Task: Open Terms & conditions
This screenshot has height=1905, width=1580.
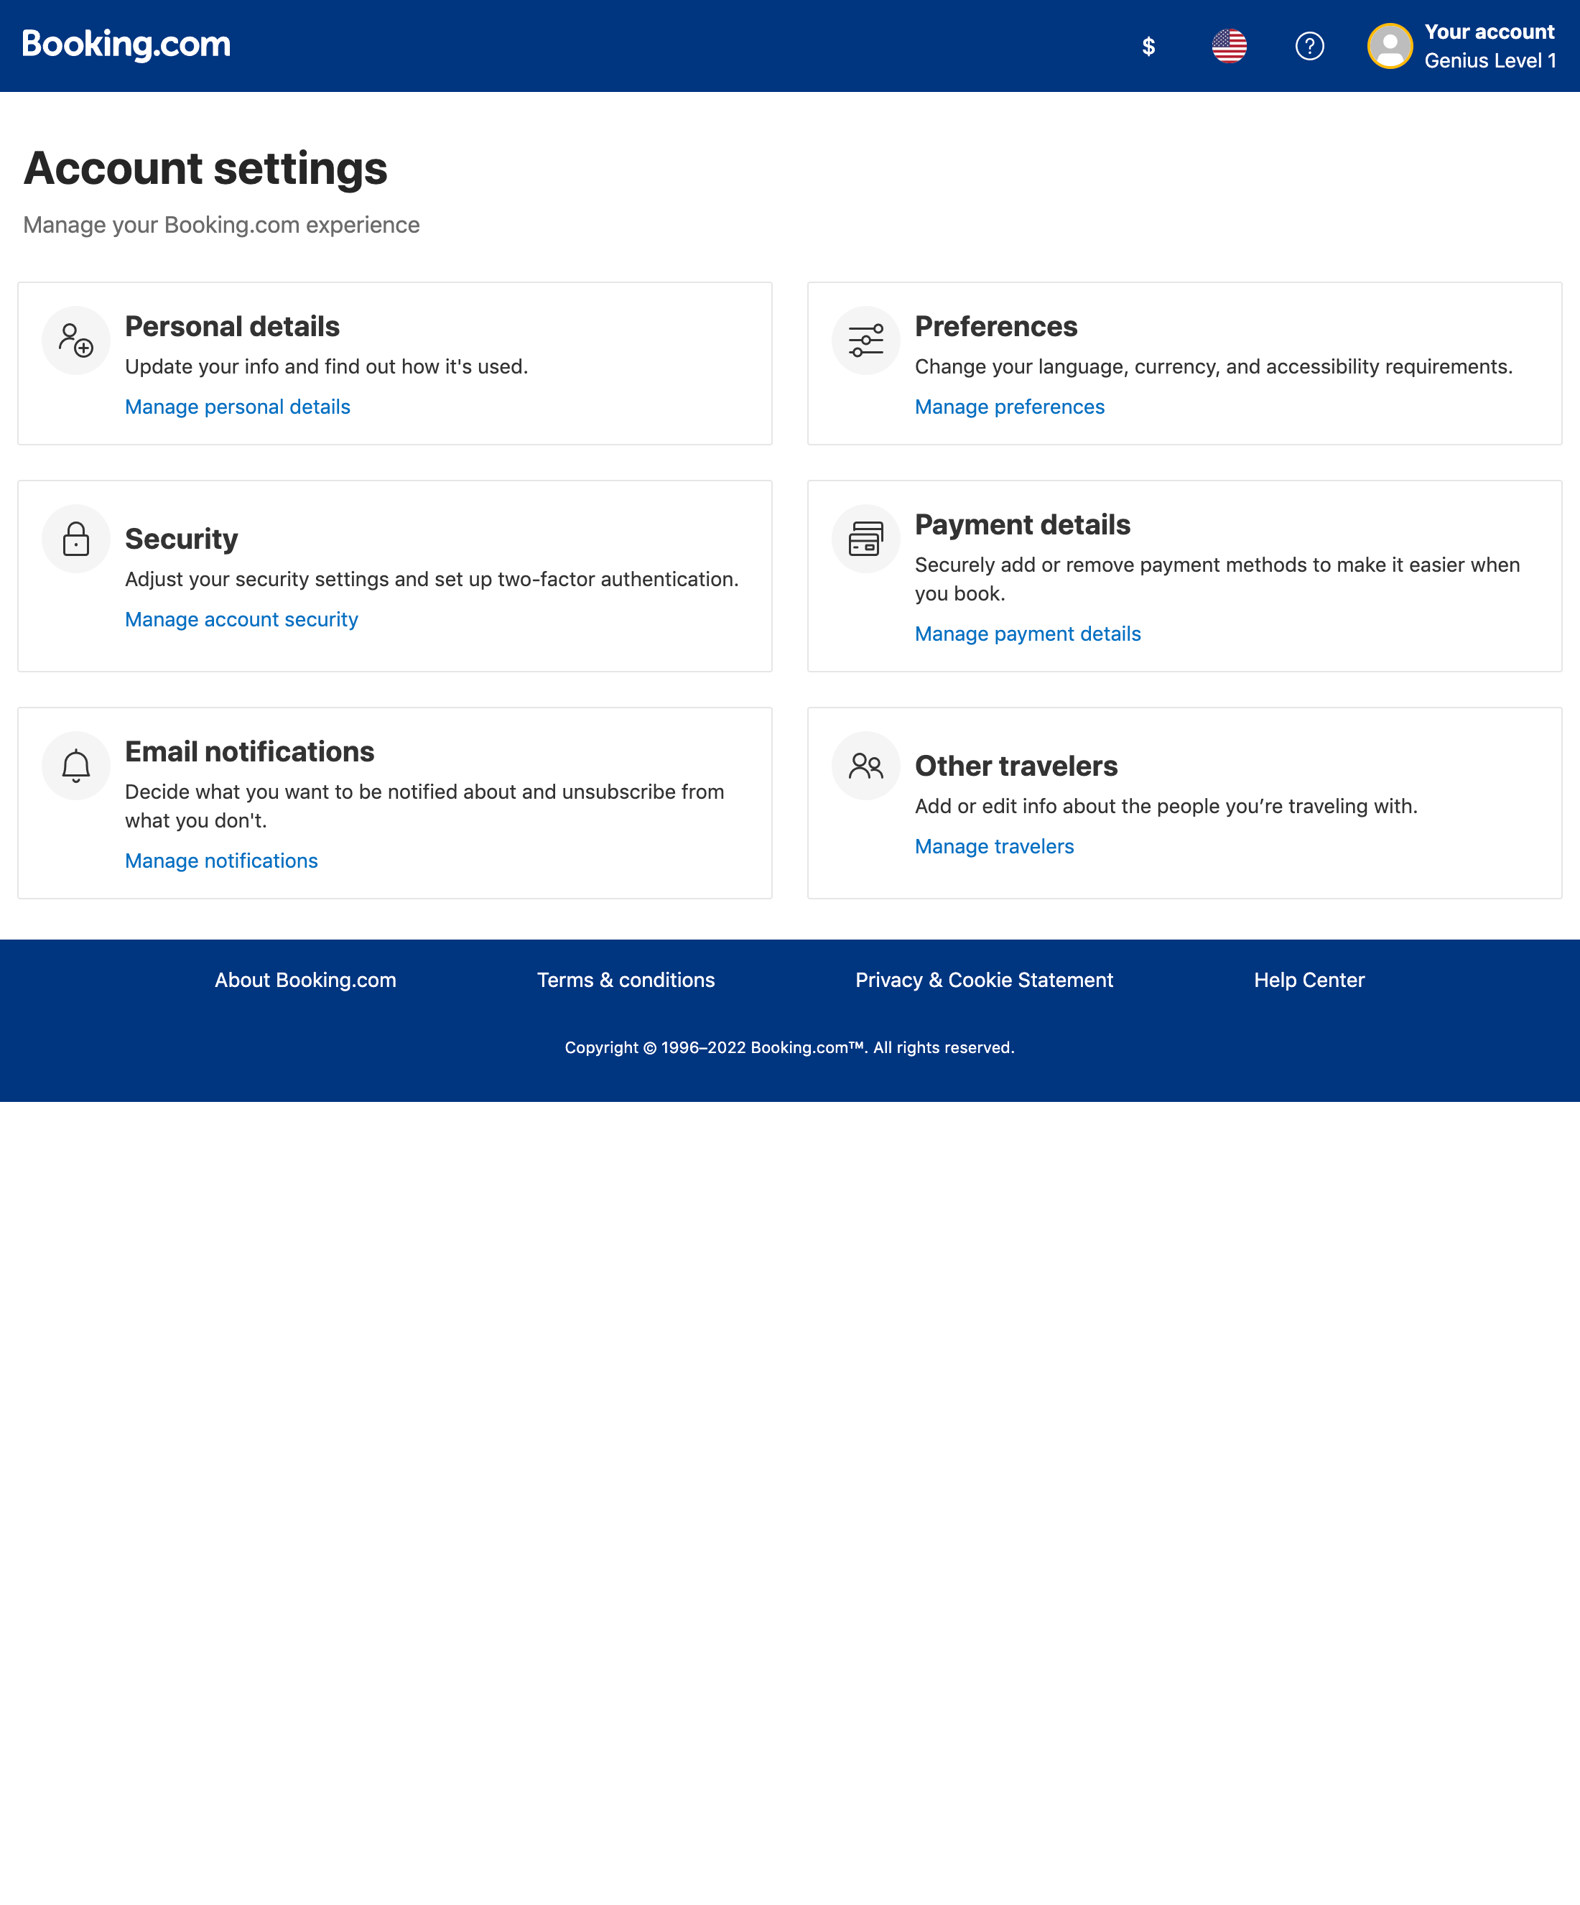Action: [x=626, y=980]
